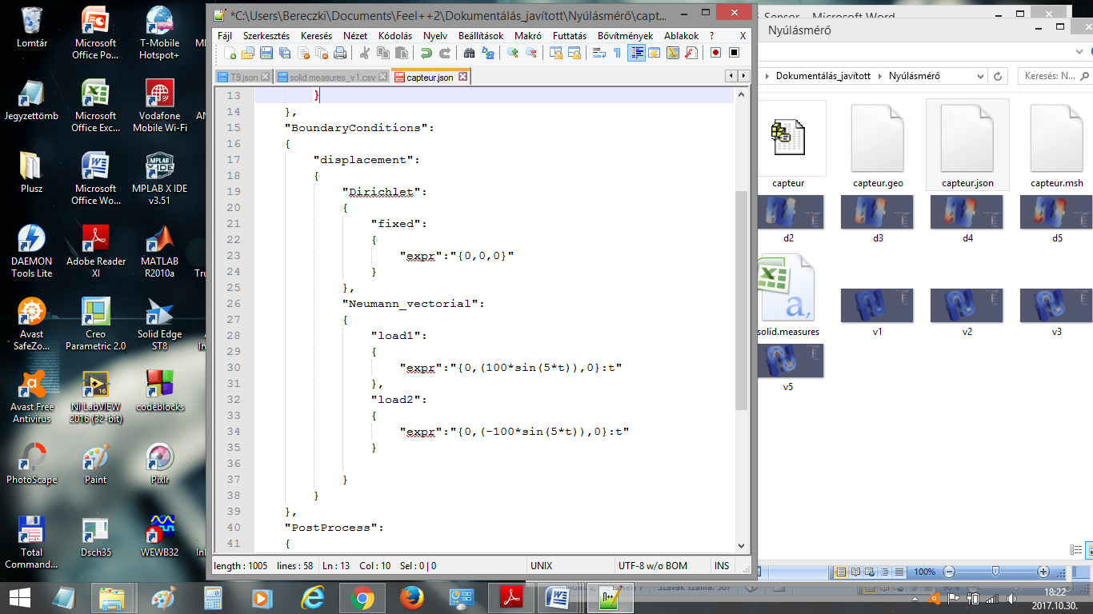Click the Zoom In magnifier icon
1093x614 pixels.
pyautogui.click(x=513, y=54)
